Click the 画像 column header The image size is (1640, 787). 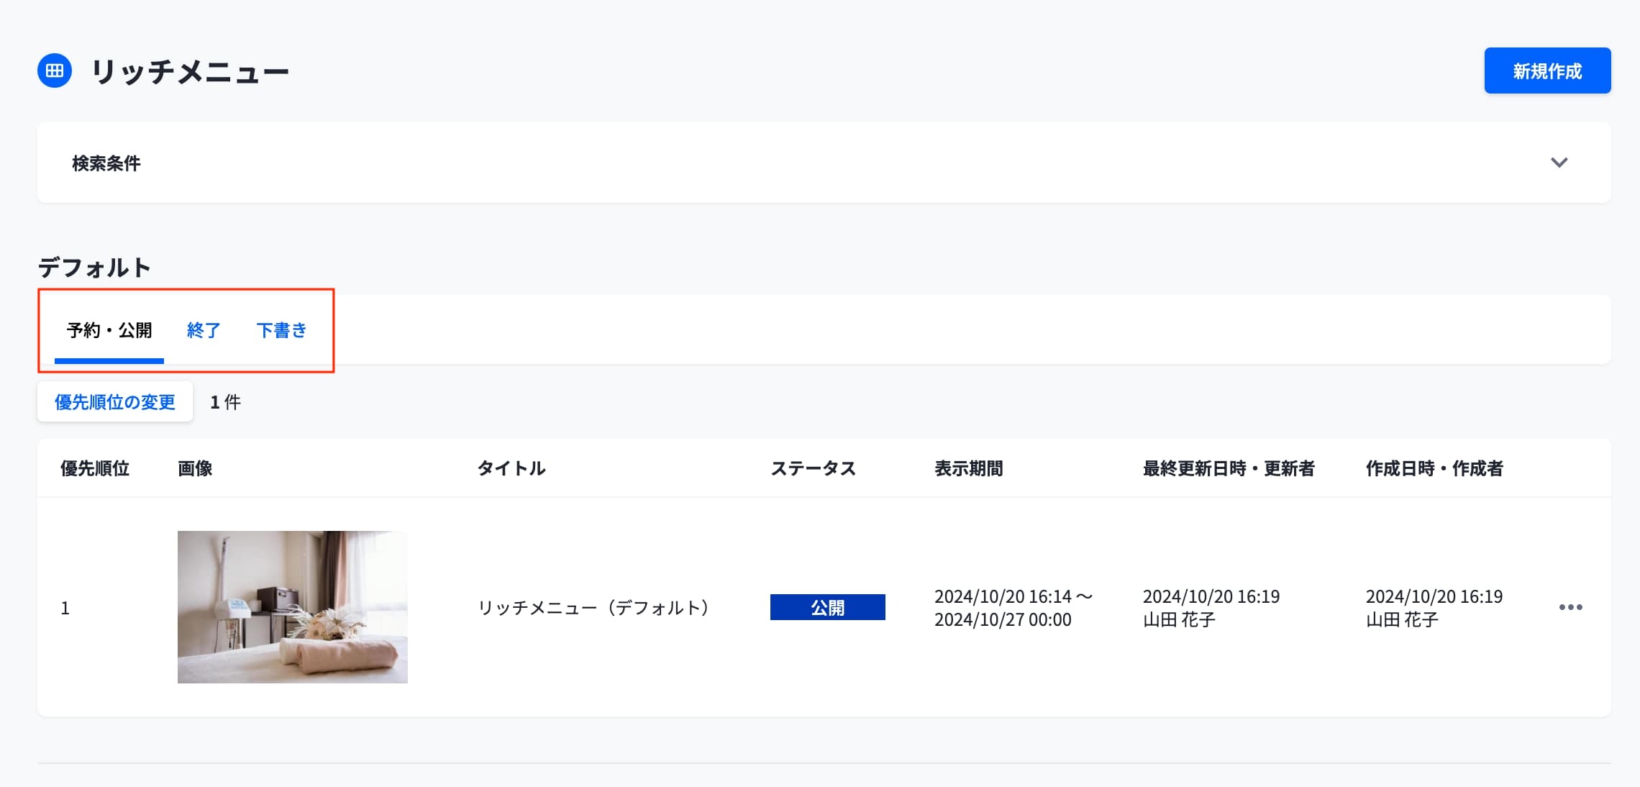tap(195, 468)
